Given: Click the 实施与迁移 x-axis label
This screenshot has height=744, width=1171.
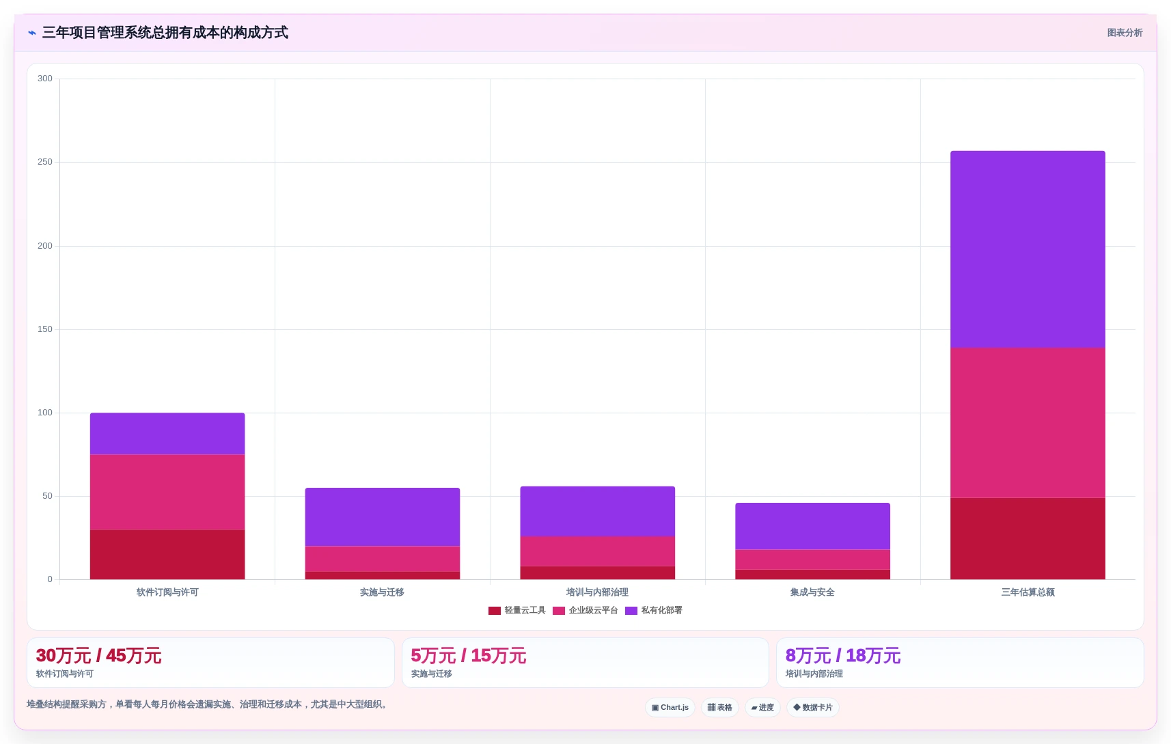Looking at the screenshot, I should [383, 592].
